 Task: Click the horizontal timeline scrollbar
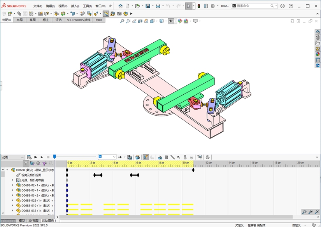[176, 217]
